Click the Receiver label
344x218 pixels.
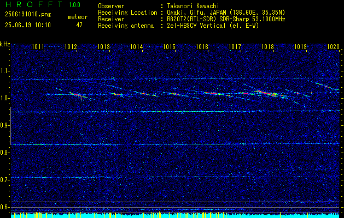[111, 19]
